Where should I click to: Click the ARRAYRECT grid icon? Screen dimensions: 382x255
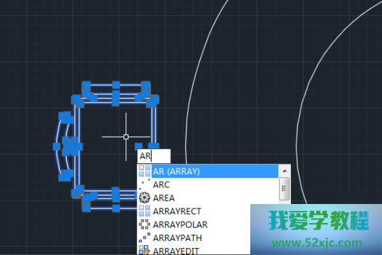click(145, 211)
